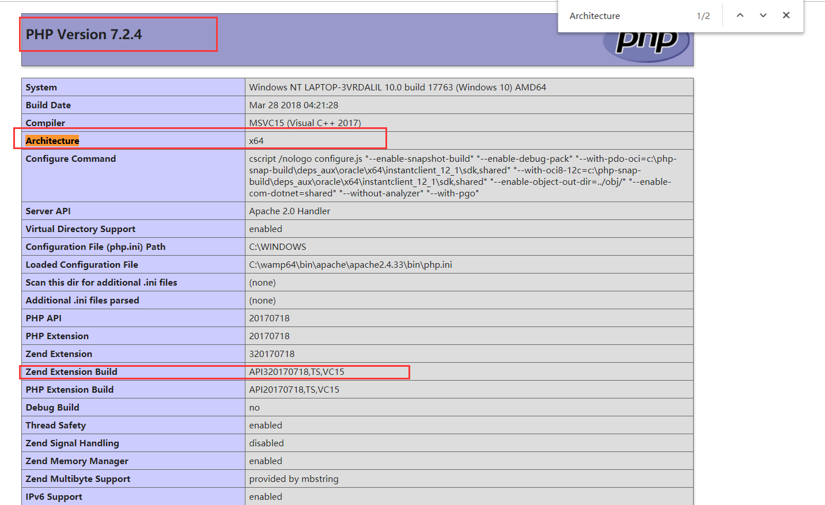Select Configuration File (php.ini) Path label
The width and height of the screenshot is (825, 505).
pyautogui.click(x=96, y=247)
